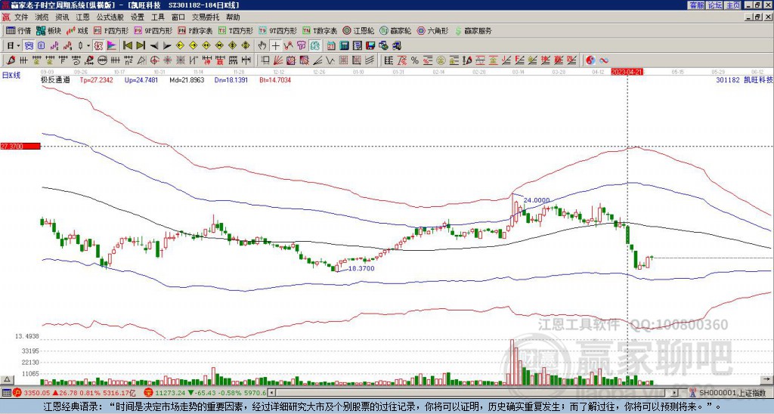Click yellow diamond move-left icon

click(x=180, y=46)
